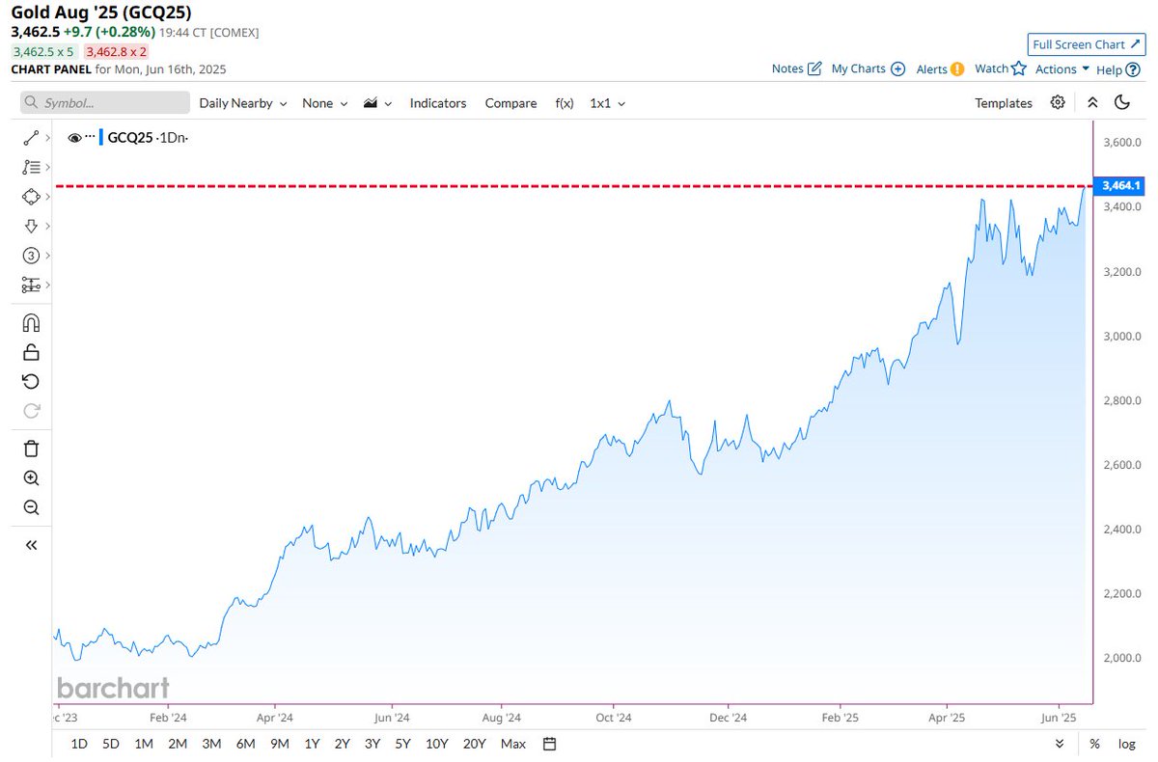Click in the Symbol search field
Image resolution: width=1158 pixels, height=762 pixels.
point(105,102)
